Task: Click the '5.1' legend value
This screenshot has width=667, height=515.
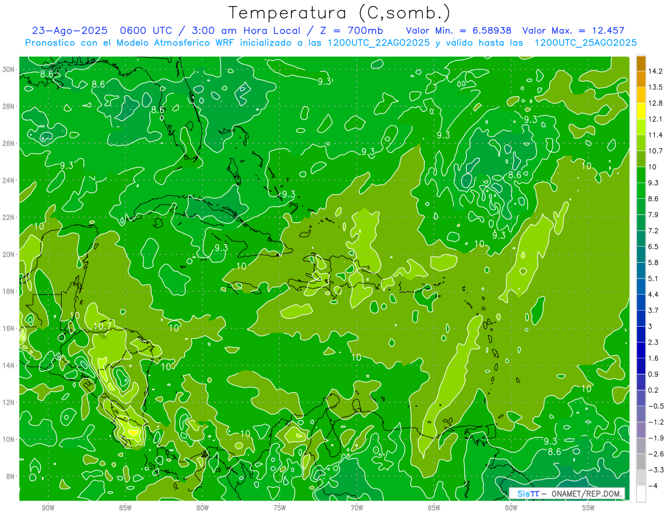Action: click(654, 278)
